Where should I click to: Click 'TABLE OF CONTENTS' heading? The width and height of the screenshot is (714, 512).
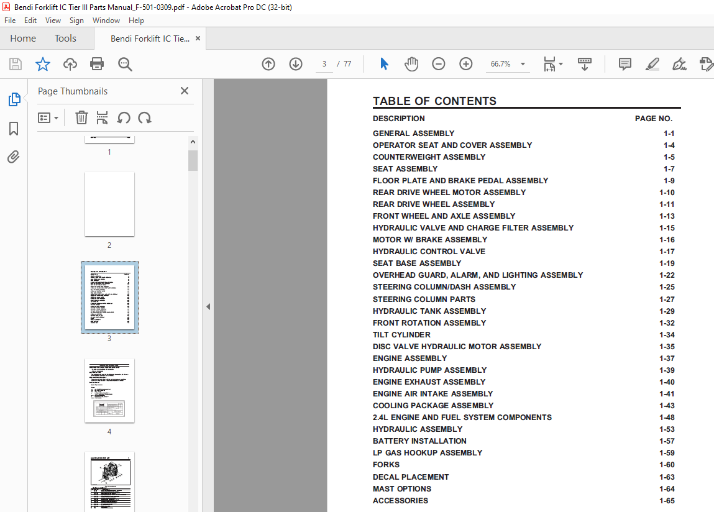tap(434, 101)
